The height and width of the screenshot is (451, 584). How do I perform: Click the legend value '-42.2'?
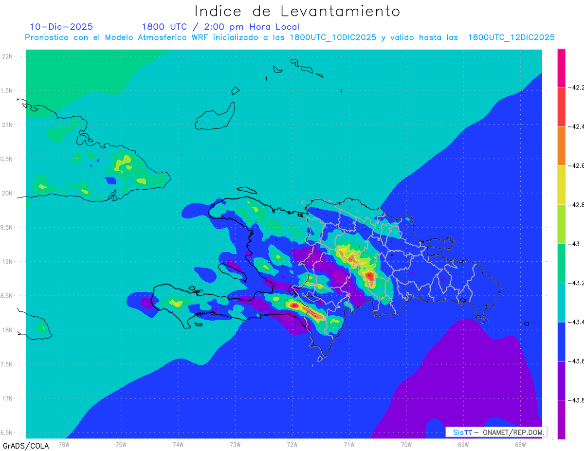tap(576, 88)
